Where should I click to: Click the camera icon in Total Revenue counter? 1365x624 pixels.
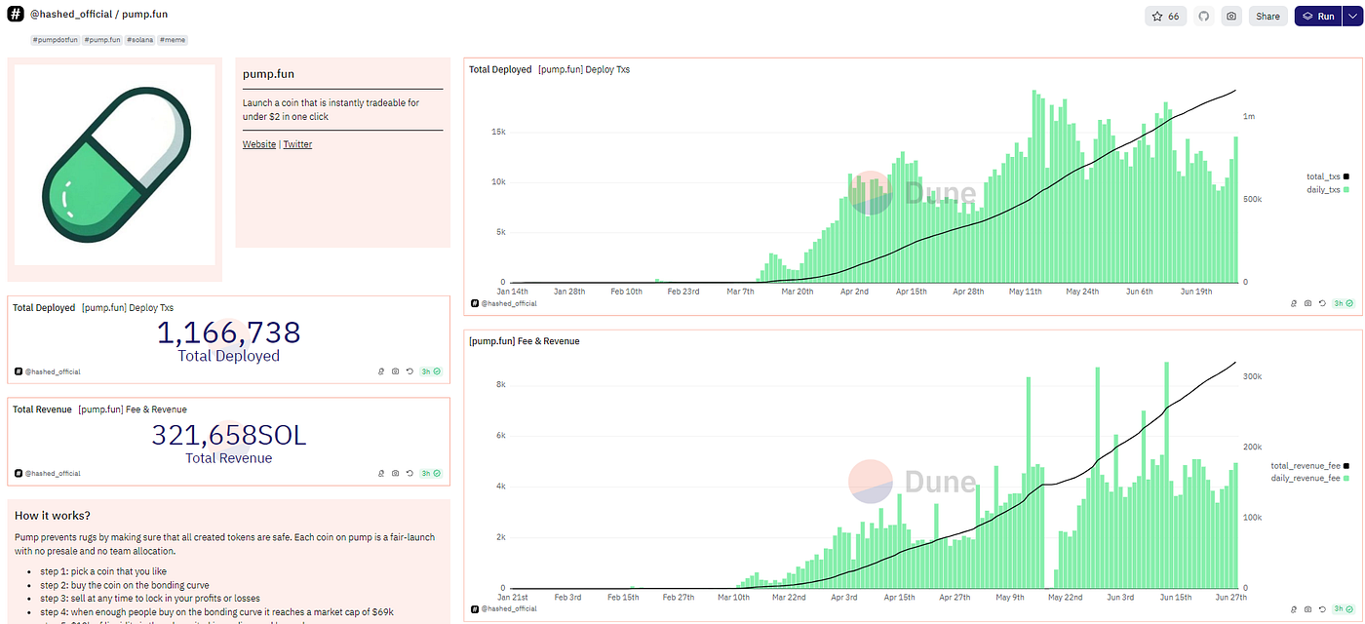[x=395, y=474]
